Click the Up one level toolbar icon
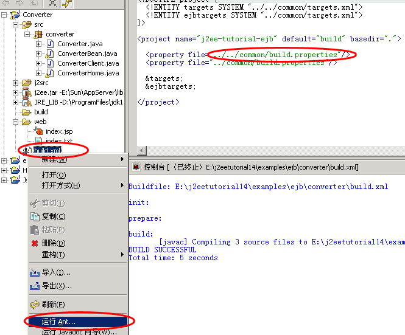Screen dimensions: 405x335 tap(33, 2)
